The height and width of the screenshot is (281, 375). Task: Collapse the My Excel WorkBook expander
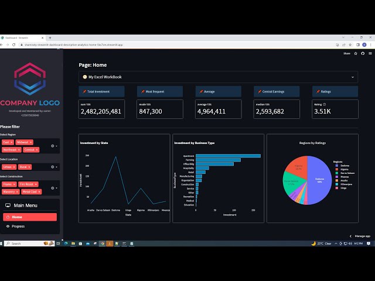(353, 77)
